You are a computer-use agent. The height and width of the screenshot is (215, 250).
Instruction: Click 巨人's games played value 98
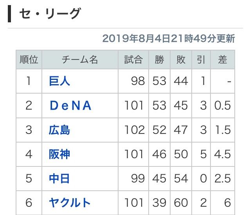(x=138, y=81)
